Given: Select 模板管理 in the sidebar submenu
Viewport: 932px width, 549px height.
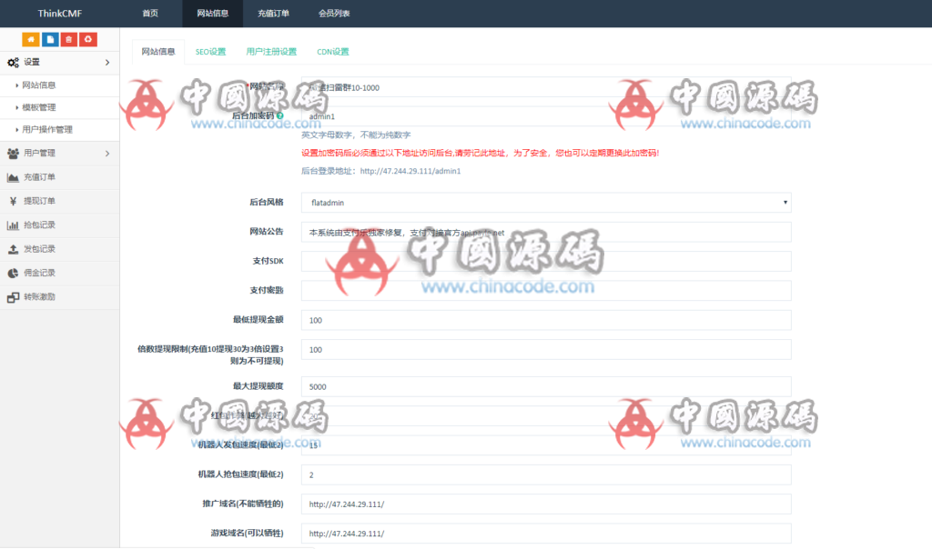Looking at the screenshot, I should [x=38, y=107].
